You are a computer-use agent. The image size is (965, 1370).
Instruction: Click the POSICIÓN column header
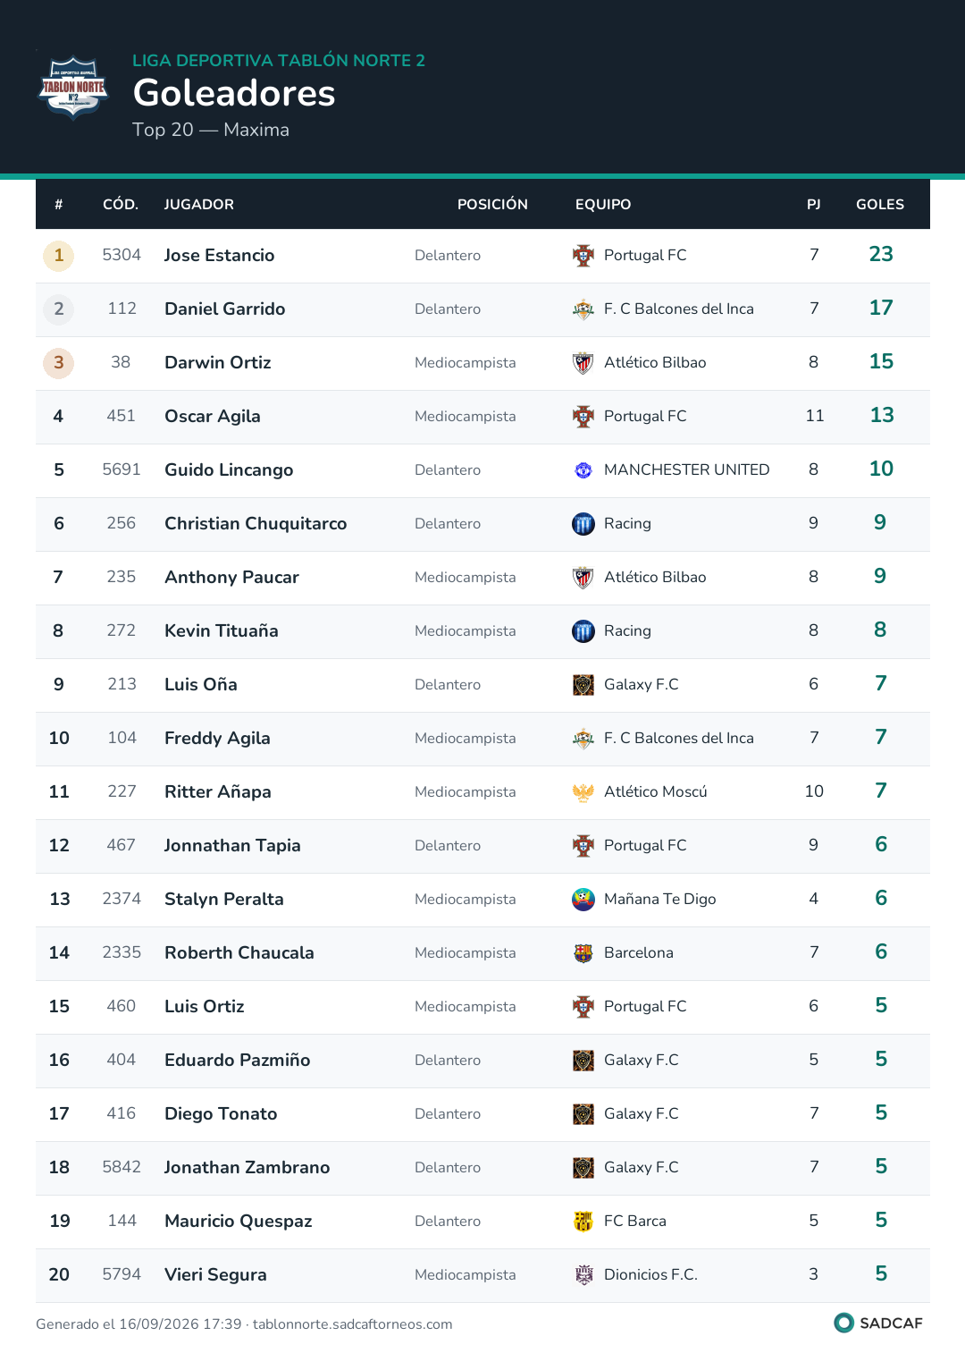(492, 205)
